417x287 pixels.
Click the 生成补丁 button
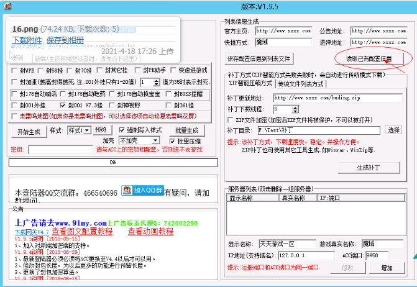(x=369, y=167)
